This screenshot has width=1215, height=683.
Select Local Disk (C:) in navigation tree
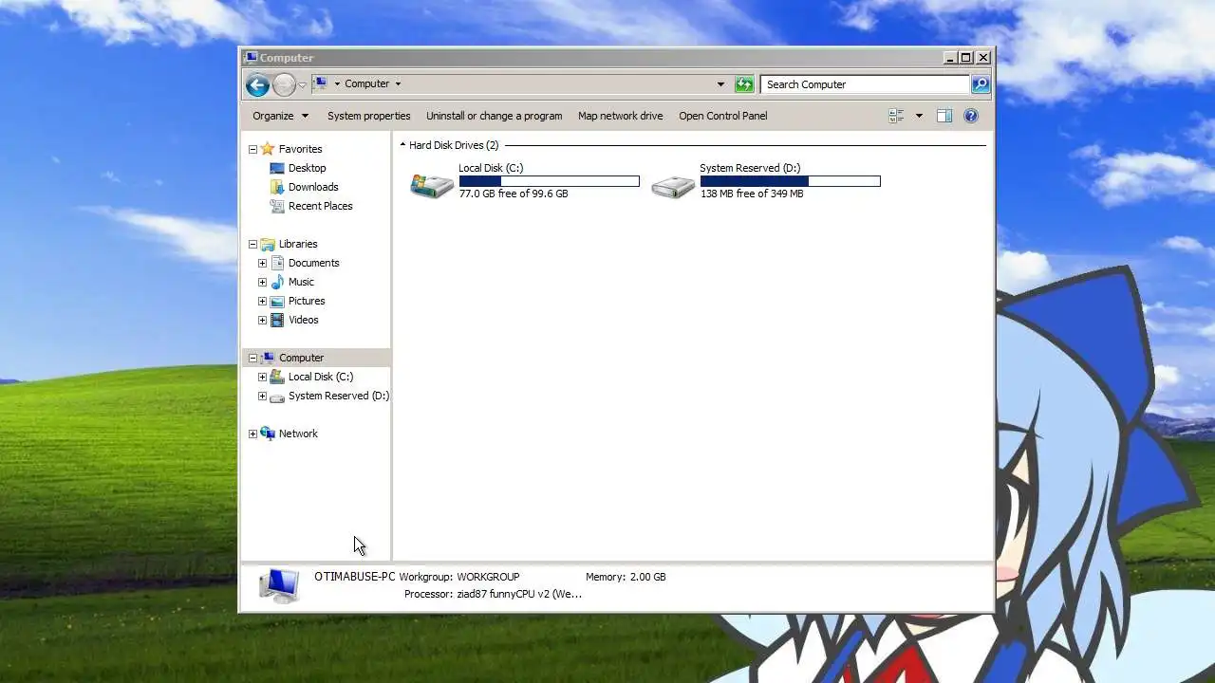click(321, 377)
